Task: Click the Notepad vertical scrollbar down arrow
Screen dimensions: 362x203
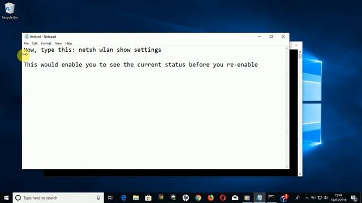Action: pyautogui.click(x=287, y=167)
